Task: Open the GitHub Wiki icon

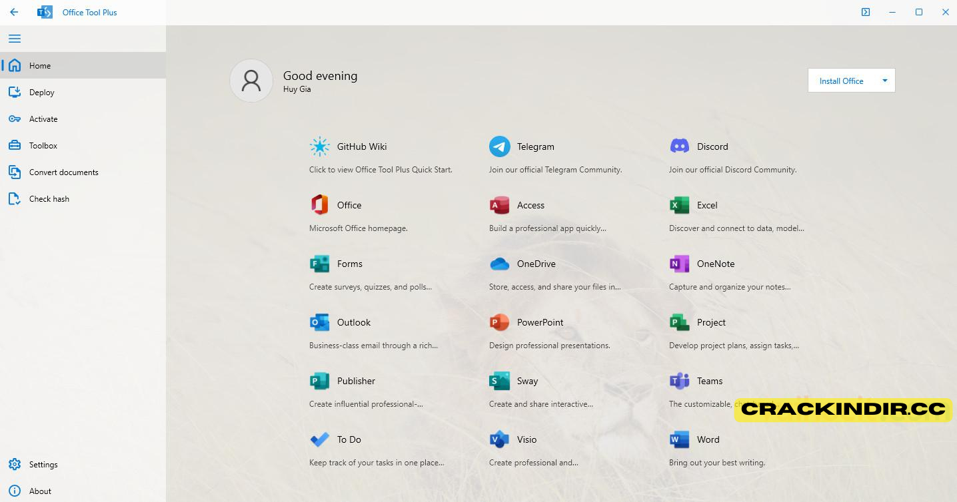Action: tap(320, 146)
